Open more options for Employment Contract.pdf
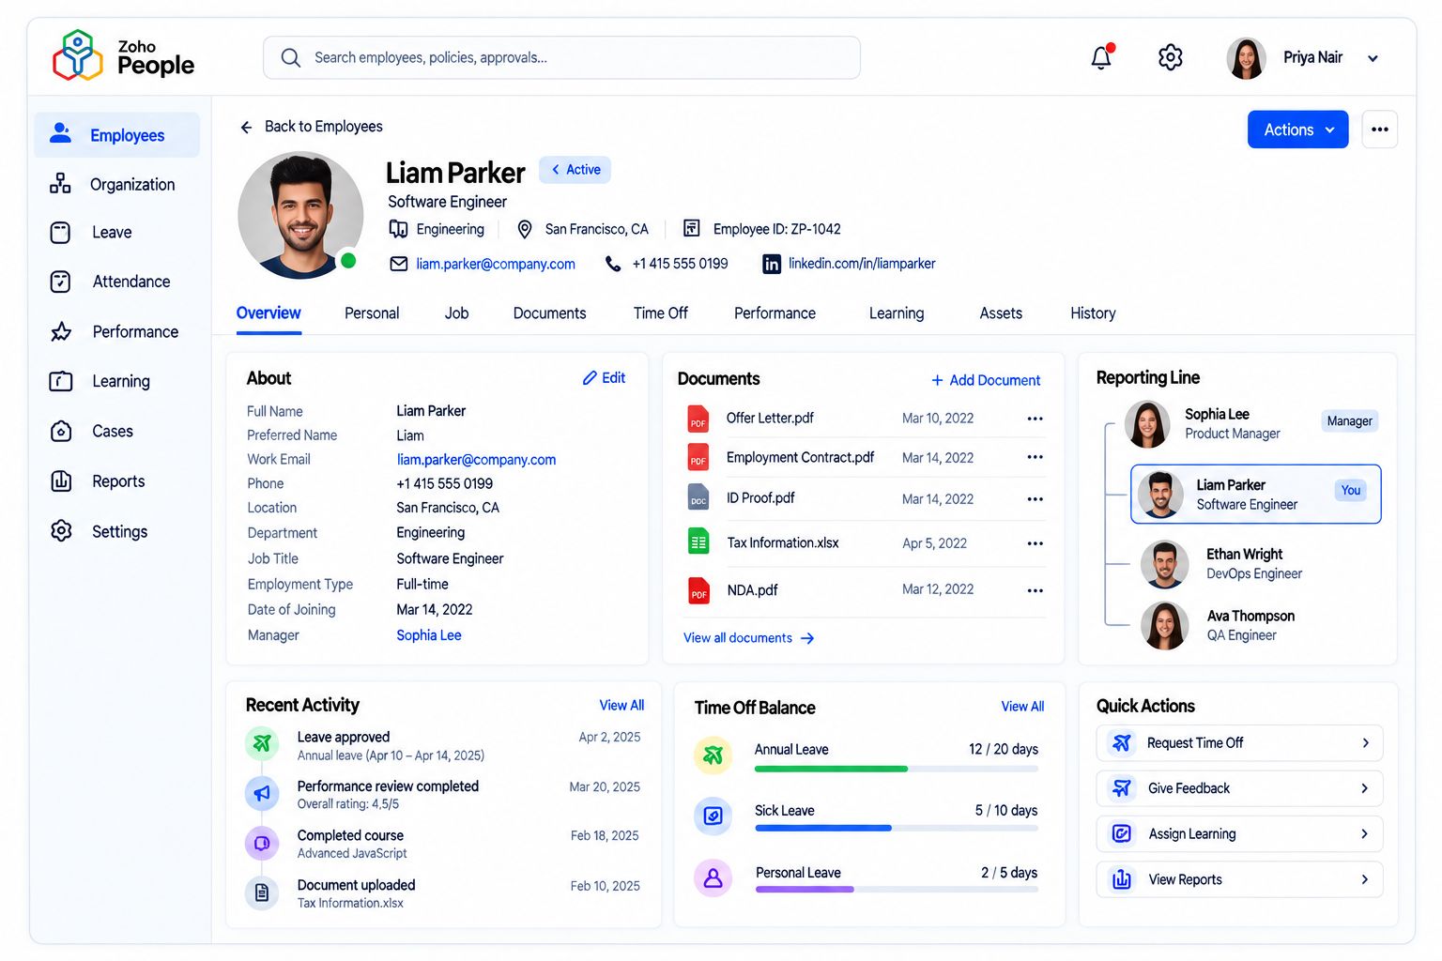 point(1035,457)
